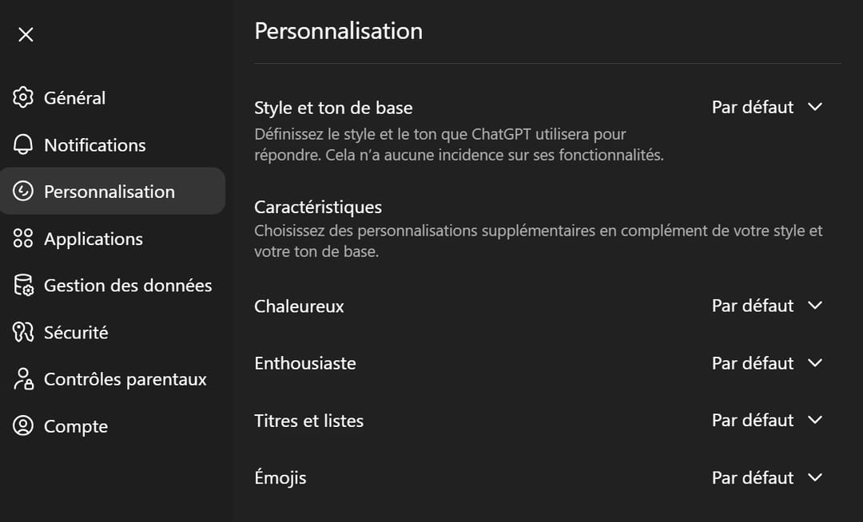The image size is (863, 522).
Task: Switch to the Notifications tab
Action: [95, 144]
